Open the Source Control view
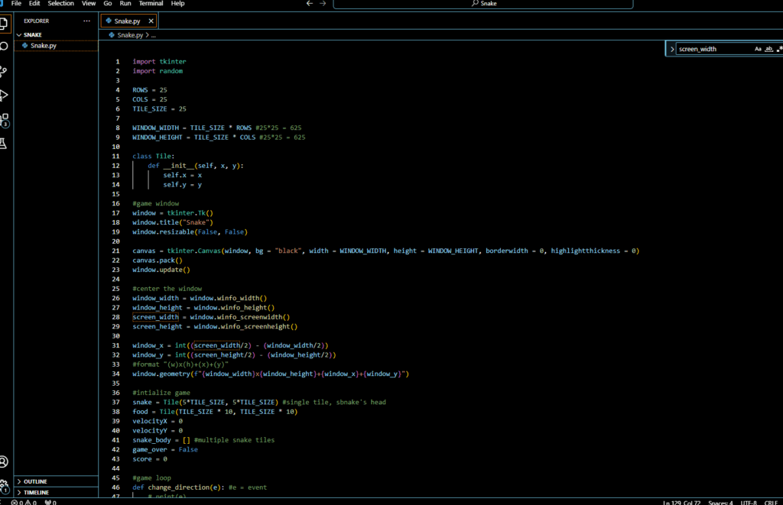The image size is (783, 505). pyautogui.click(x=4, y=71)
